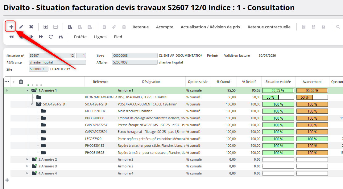Switch to the Entête section
The width and height of the screenshot is (343, 189).
pos(80,37)
